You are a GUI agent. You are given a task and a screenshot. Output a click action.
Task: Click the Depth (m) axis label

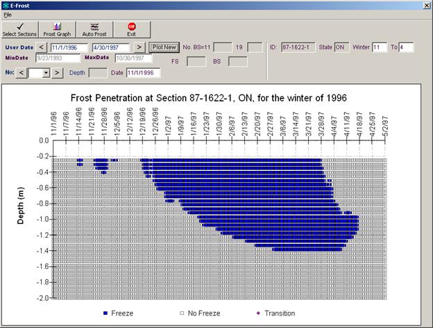tap(21, 206)
